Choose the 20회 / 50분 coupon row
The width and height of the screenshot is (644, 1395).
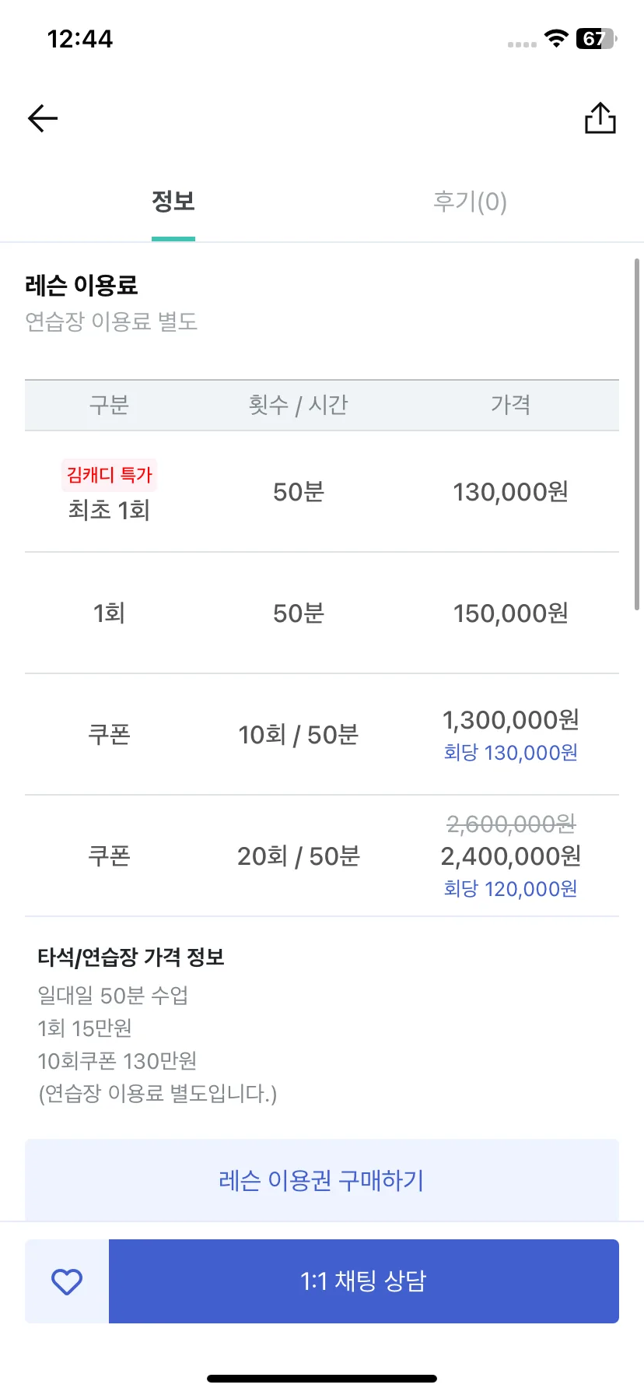pos(322,856)
